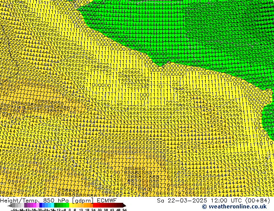
Task: Click the right dark-red legend arrow tip
Action: [x=125, y=206]
